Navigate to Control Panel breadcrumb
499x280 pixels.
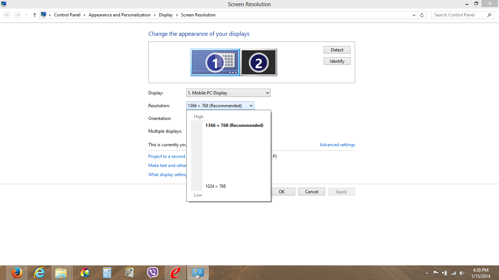click(x=67, y=15)
